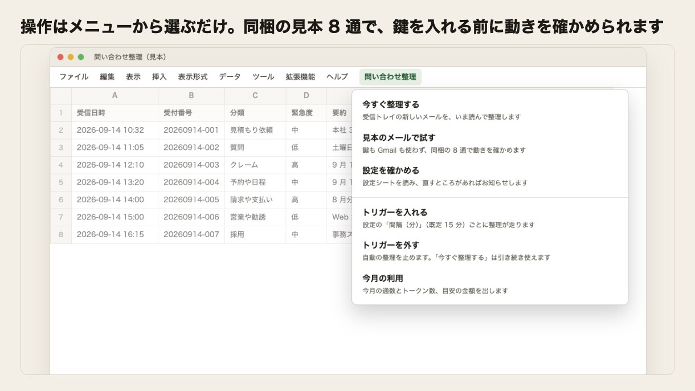Viewport: 695px width, 391px height.
Task: Click the 受付番号 header cell
Action: coord(191,113)
